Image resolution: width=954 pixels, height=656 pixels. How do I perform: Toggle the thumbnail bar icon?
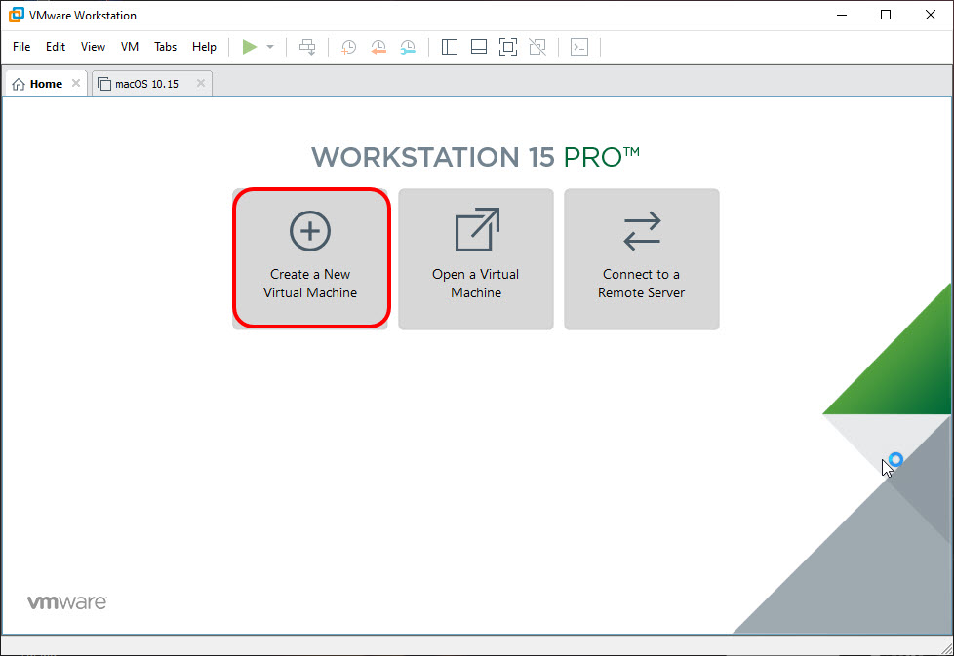(479, 47)
